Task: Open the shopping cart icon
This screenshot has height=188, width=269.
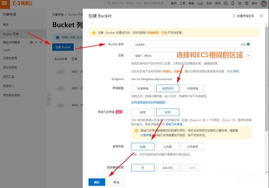Action: (240, 3)
